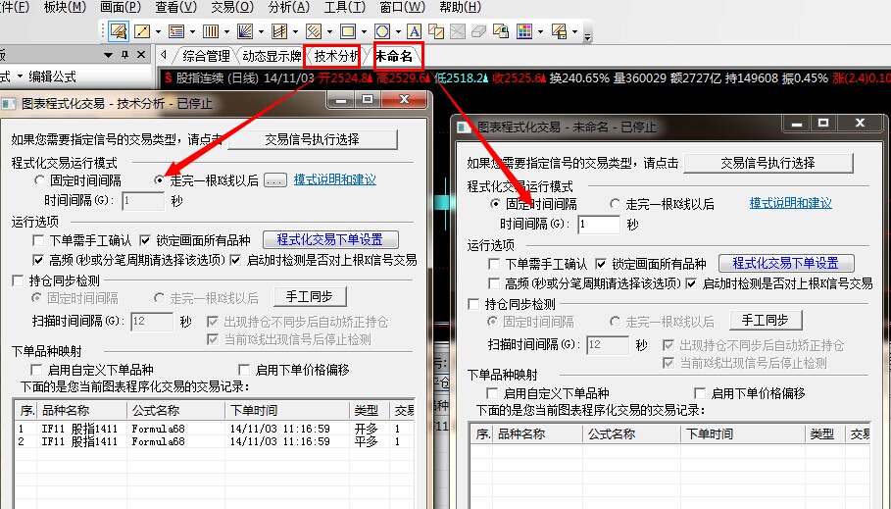Open dropdown arrow next to fan lines tool
Screen dimensions: 891x509
(261, 31)
